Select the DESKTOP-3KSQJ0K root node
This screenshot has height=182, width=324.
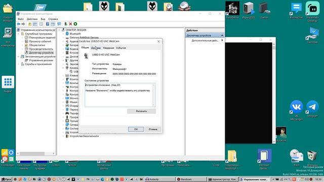[x=76, y=30]
